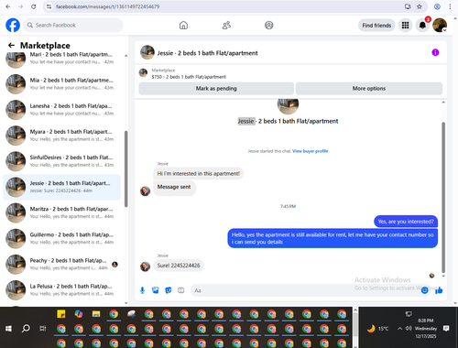Viewport: 458px width, 348px height.
Task: Open the notifications bell icon
Action: click(422, 26)
